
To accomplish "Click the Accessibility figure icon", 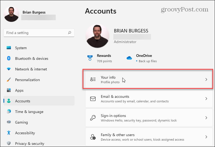I will coord(9,133).
